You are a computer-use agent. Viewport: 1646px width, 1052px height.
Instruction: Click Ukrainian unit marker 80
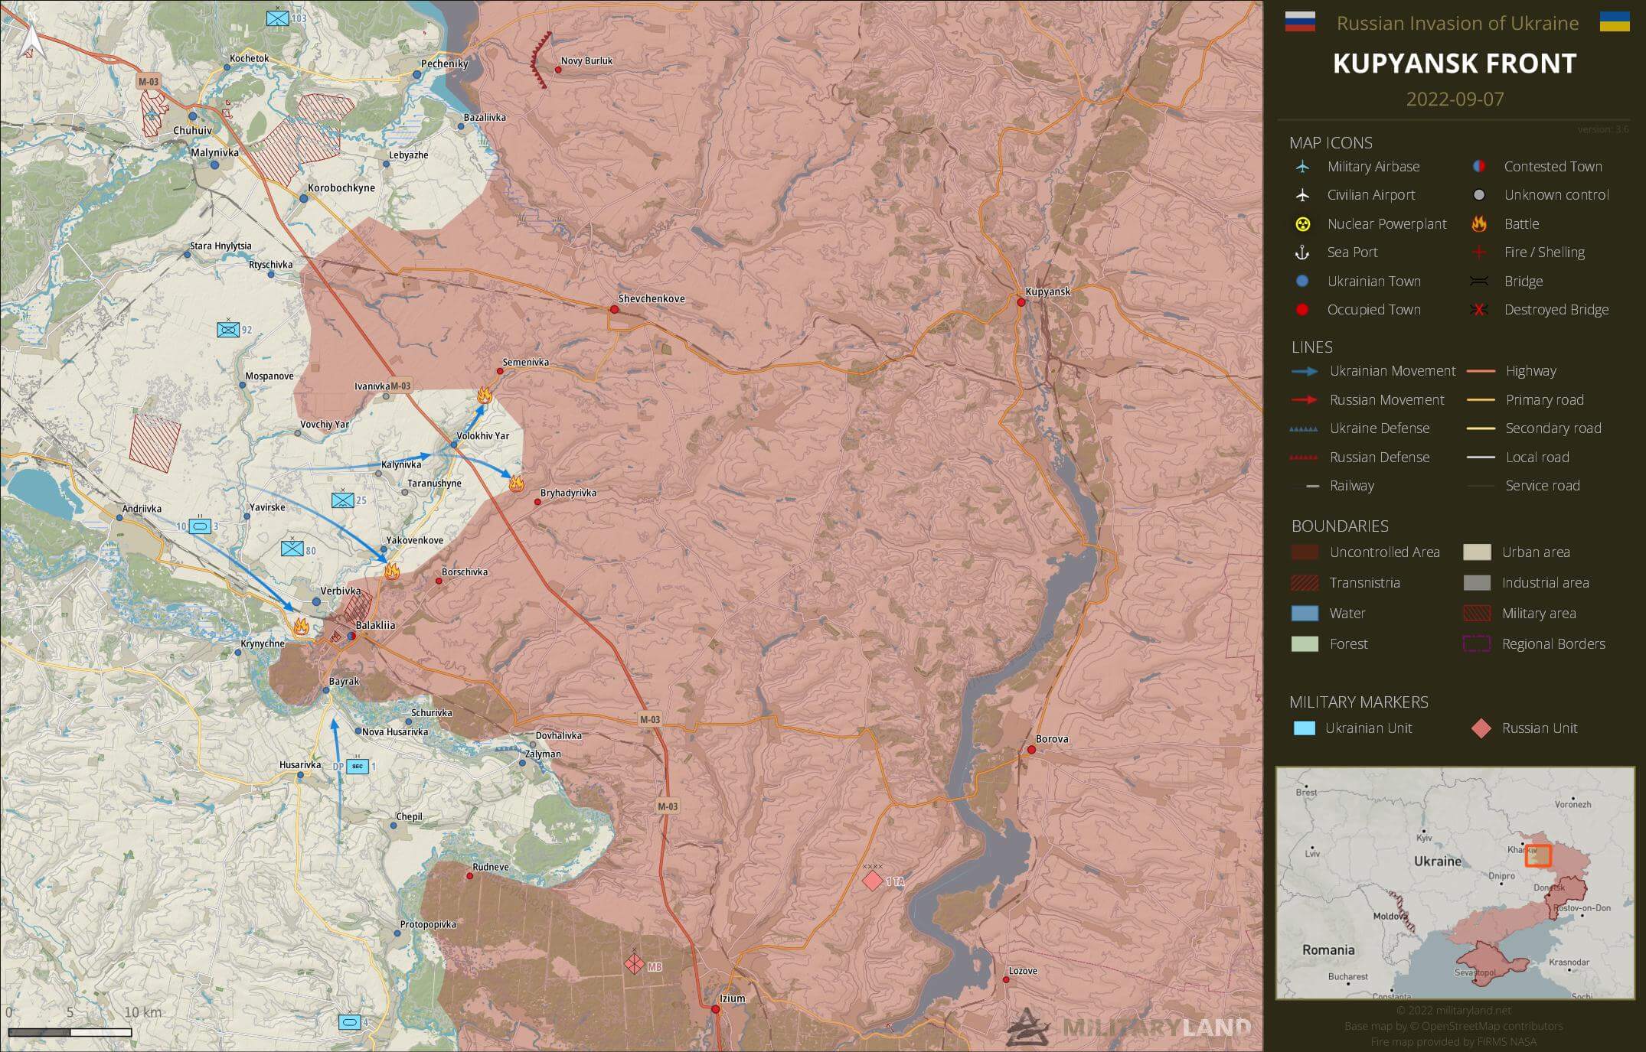click(292, 549)
